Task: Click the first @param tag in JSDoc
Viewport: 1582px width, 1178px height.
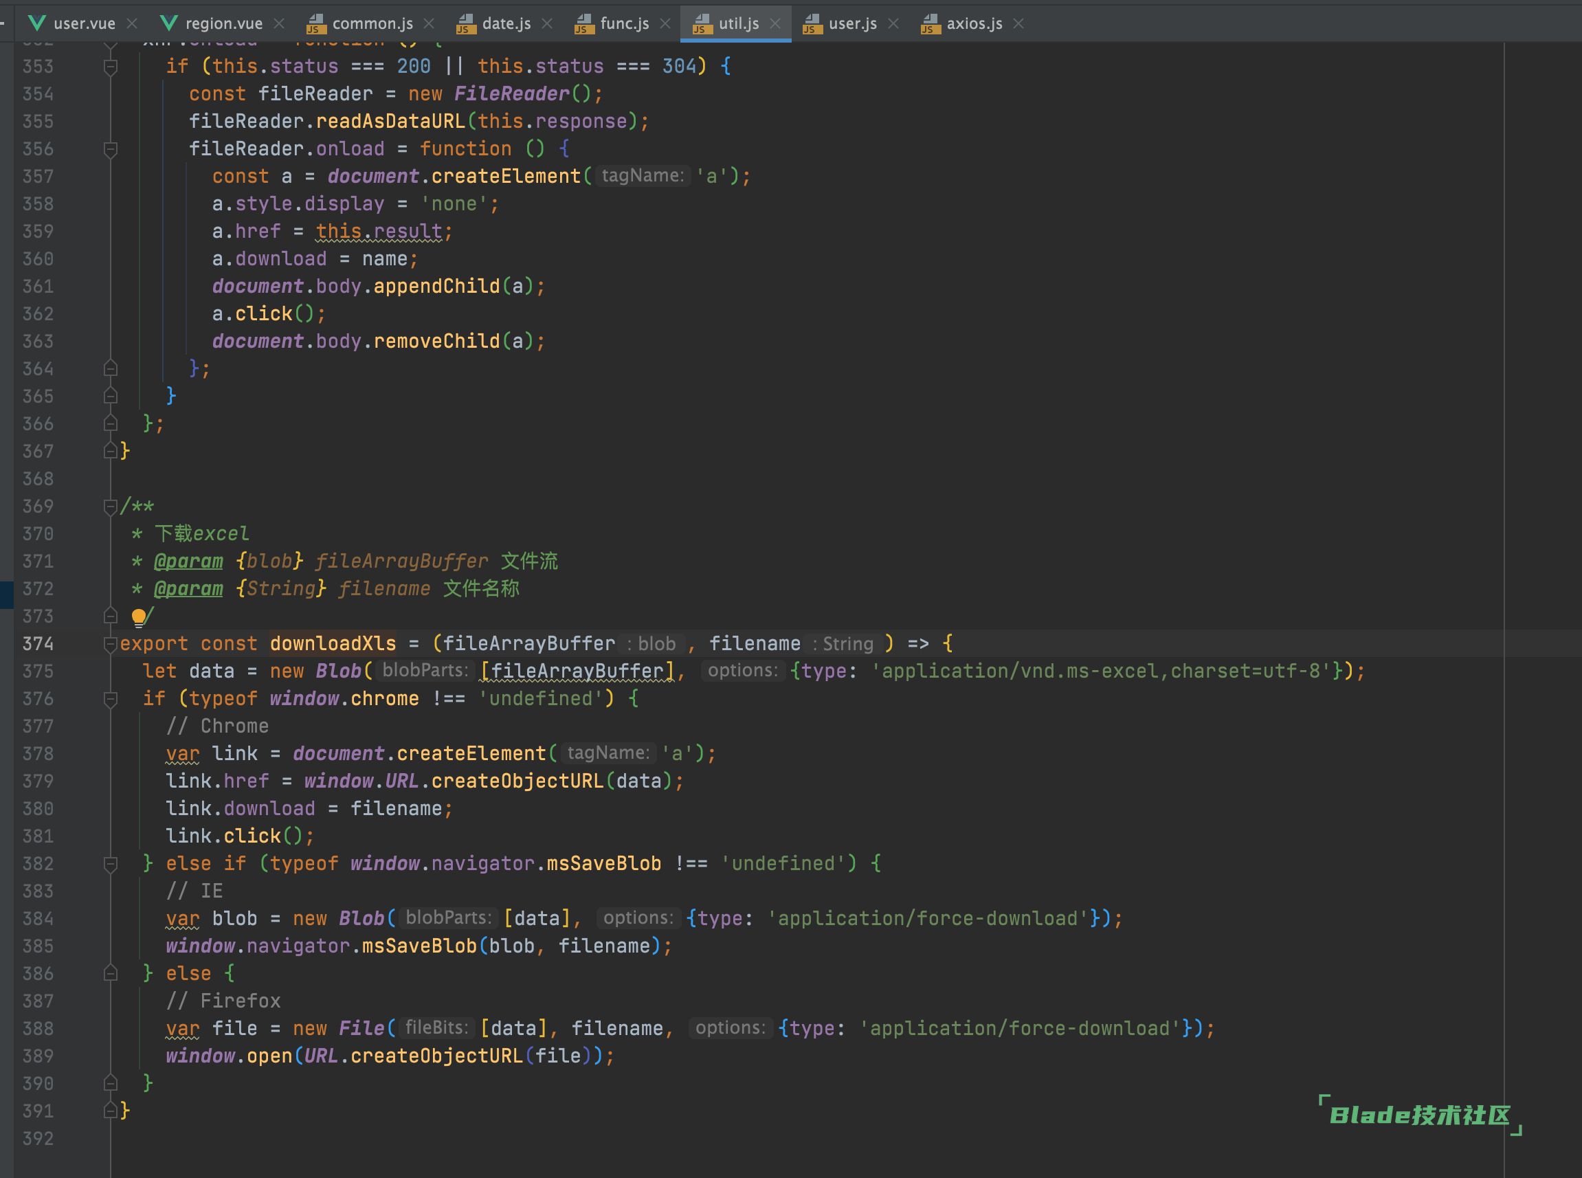Action: coord(188,562)
